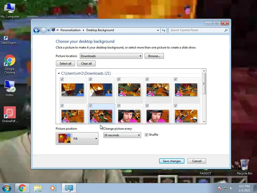Image resolution: width=257 pixels, height=193 pixels.
Task: Click Clear all
Action: (x=86, y=64)
